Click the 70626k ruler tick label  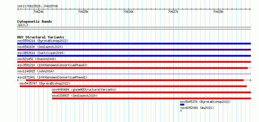tap(128, 12)
